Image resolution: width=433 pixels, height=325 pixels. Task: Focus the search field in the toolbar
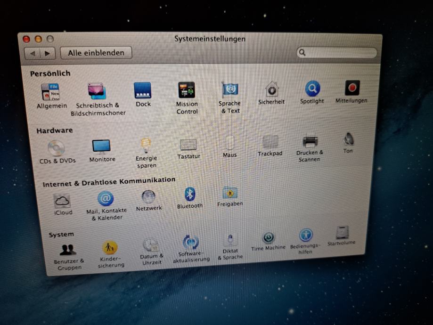(x=336, y=52)
